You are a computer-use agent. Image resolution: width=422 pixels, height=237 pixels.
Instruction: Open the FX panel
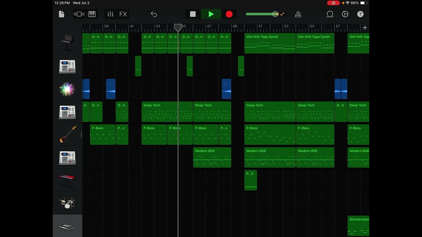123,14
